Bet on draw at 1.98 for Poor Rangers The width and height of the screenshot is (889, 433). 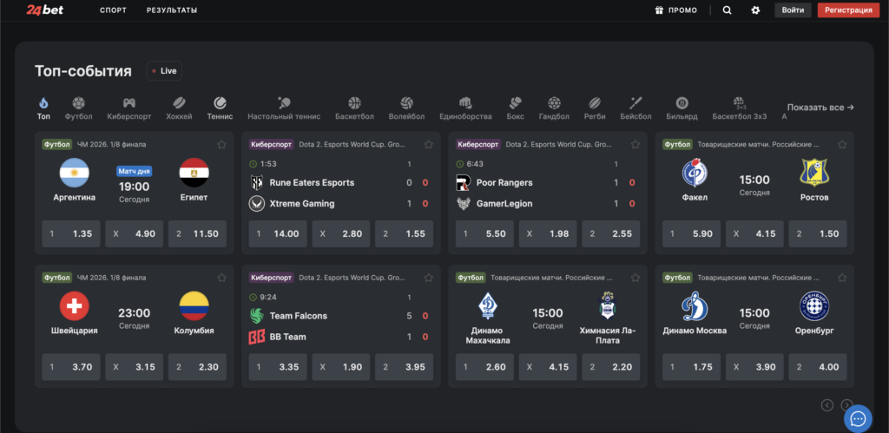click(548, 233)
